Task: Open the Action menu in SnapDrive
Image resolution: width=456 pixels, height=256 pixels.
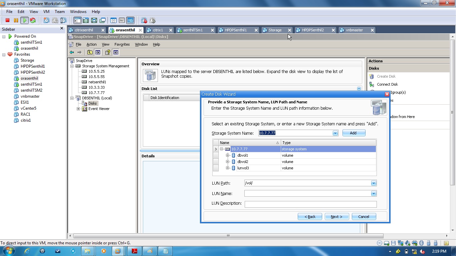Action: point(91,44)
